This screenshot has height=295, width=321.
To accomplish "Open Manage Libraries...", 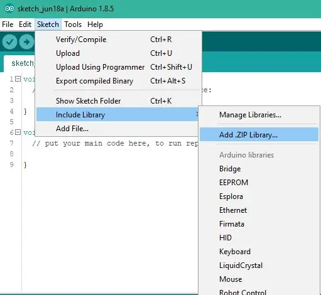I will 259,115.
